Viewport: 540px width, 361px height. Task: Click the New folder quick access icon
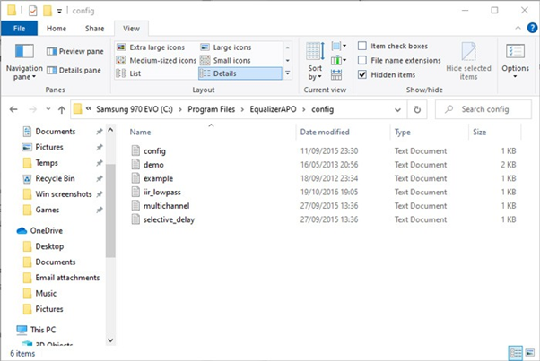coord(48,11)
